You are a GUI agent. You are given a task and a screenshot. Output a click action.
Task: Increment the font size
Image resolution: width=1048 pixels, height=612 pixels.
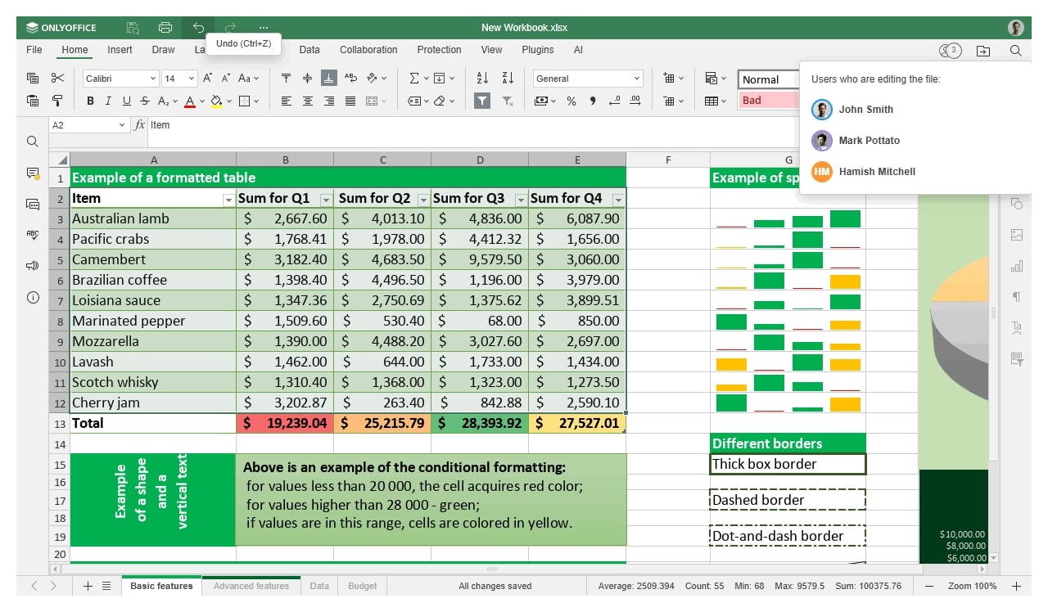tap(208, 78)
